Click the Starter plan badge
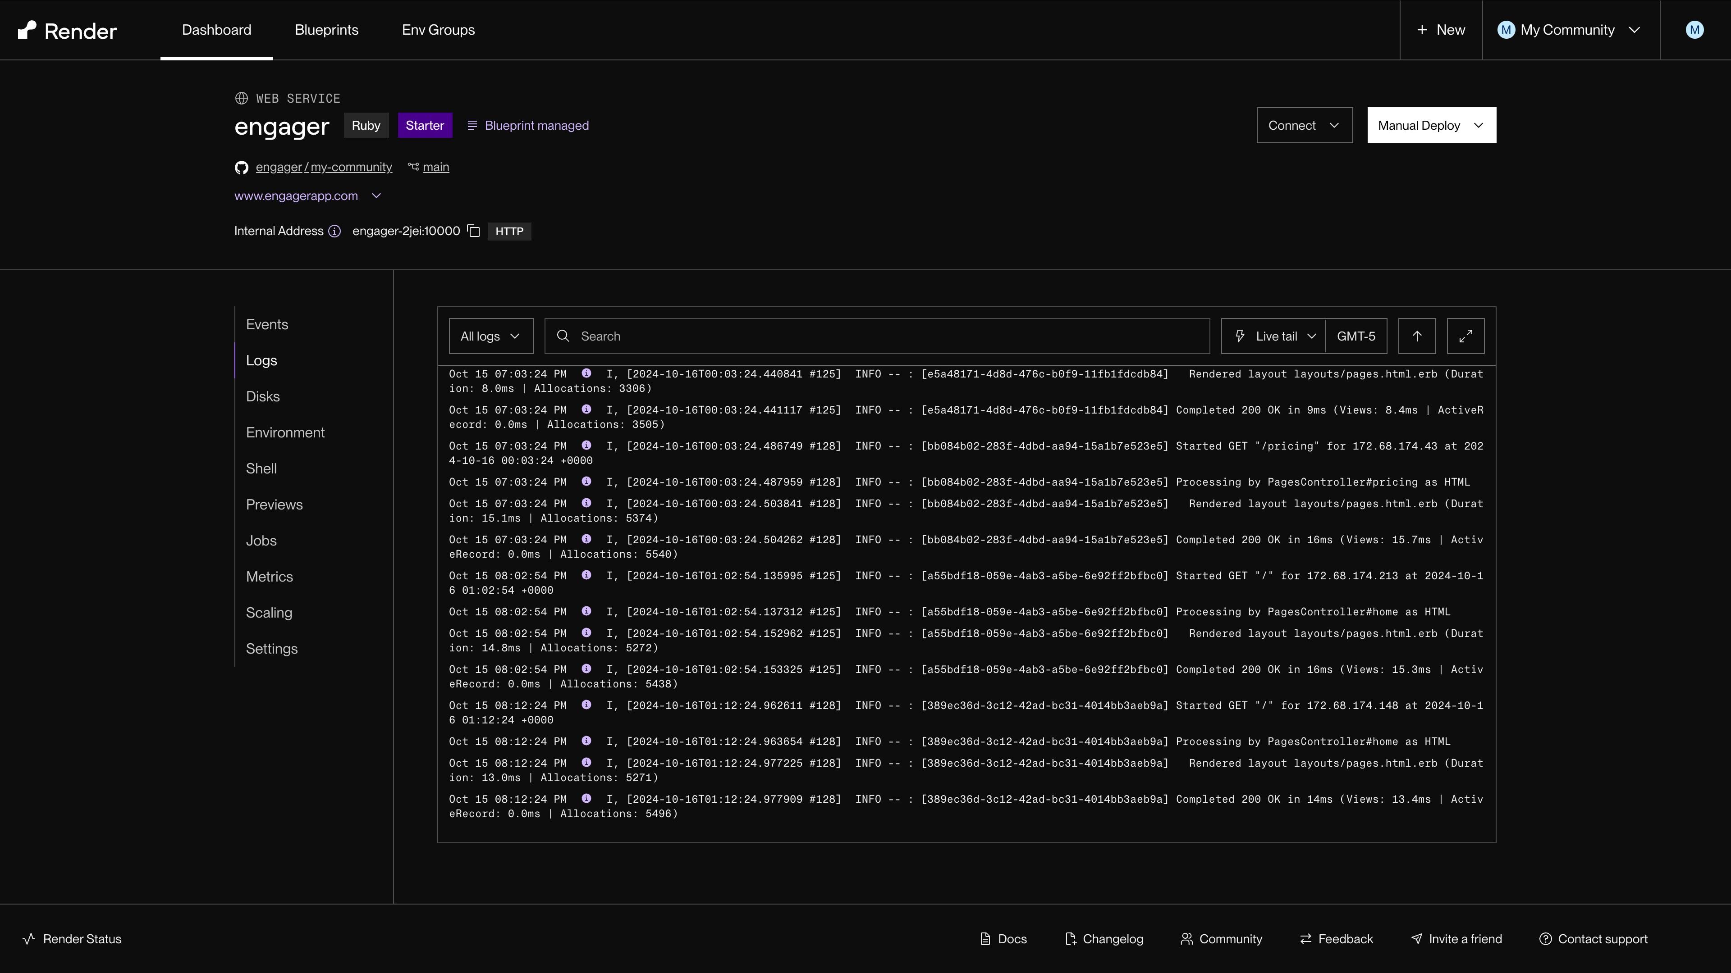Image resolution: width=1731 pixels, height=973 pixels. tap(425, 126)
